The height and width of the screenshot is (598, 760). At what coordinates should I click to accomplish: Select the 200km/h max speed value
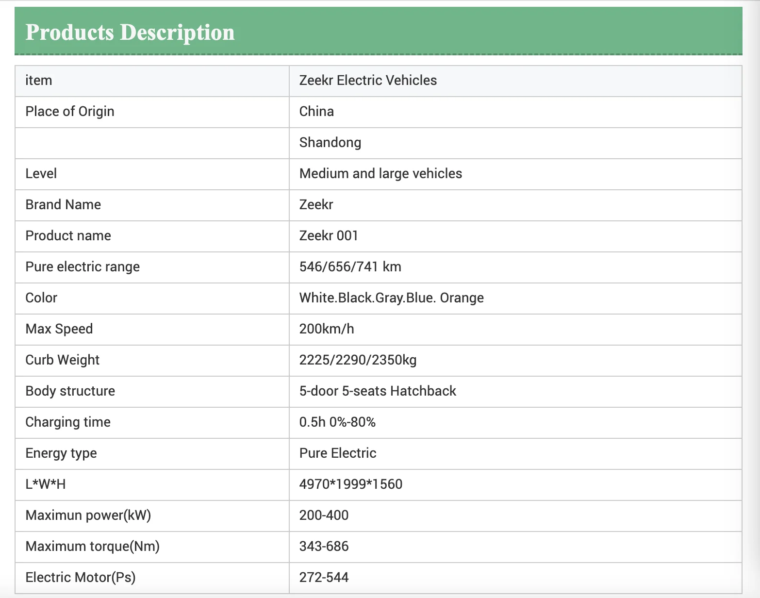(327, 329)
